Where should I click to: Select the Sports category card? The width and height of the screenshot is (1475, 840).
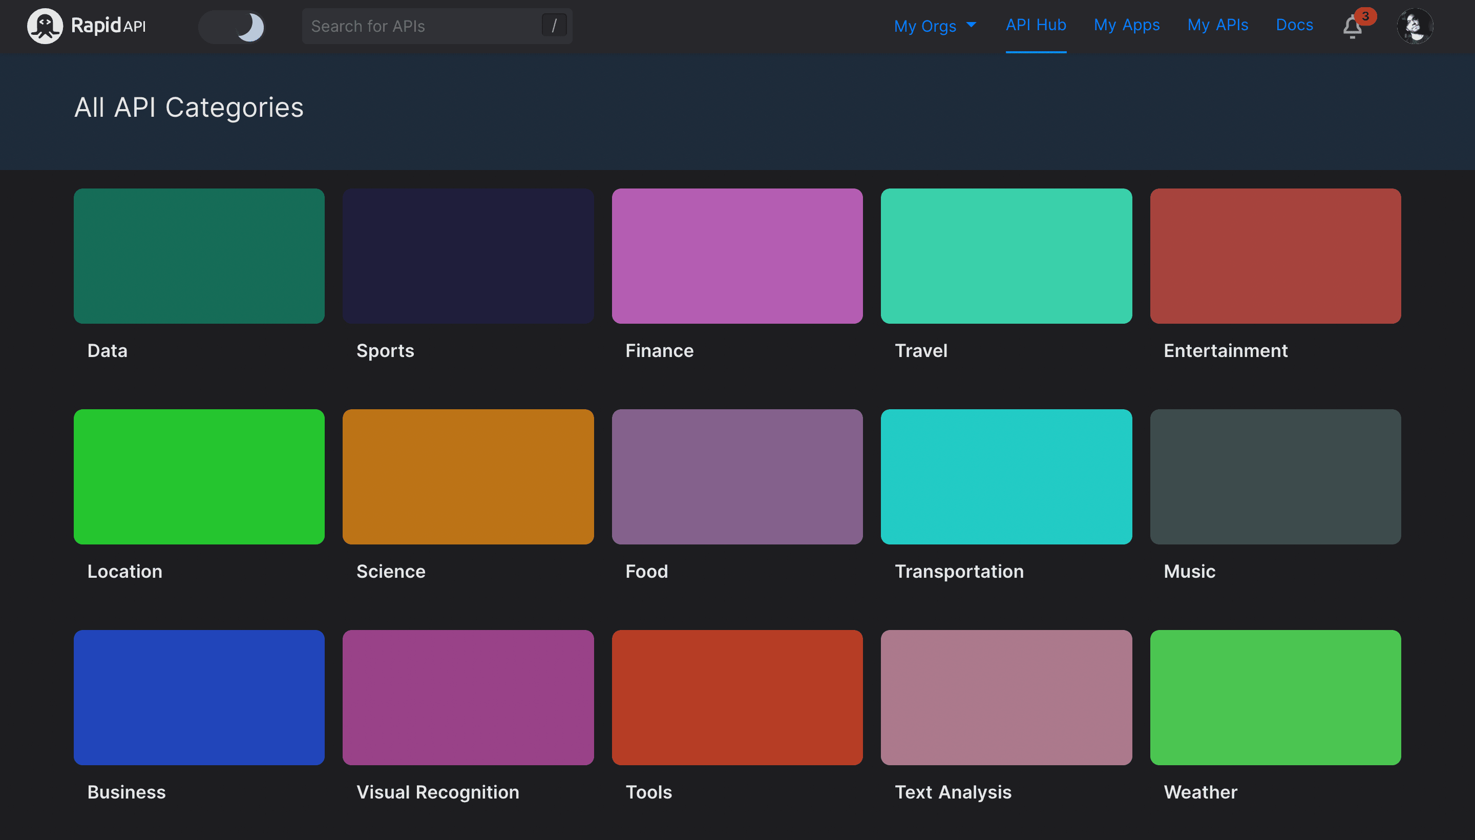click(x=468, y=256)
